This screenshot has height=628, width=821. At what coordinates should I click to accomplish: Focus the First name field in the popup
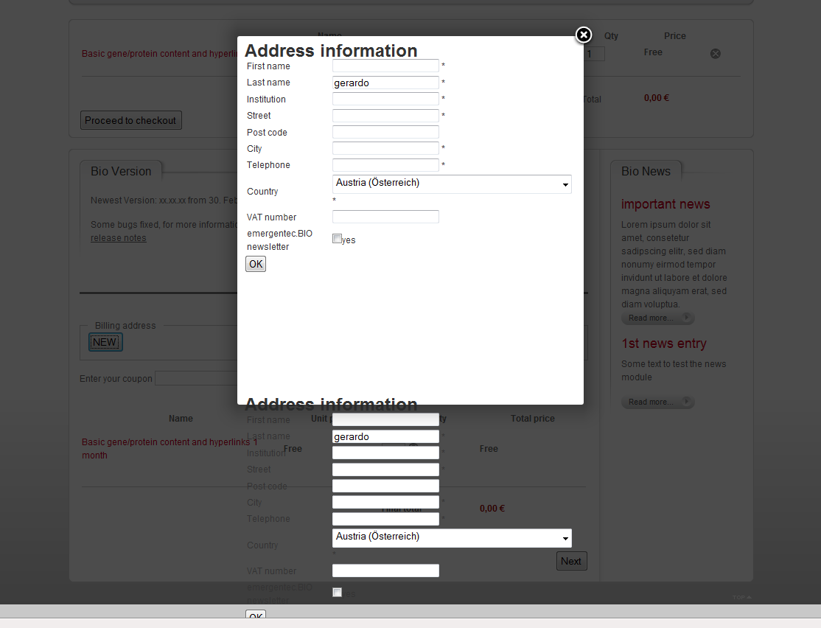(385, 66)
